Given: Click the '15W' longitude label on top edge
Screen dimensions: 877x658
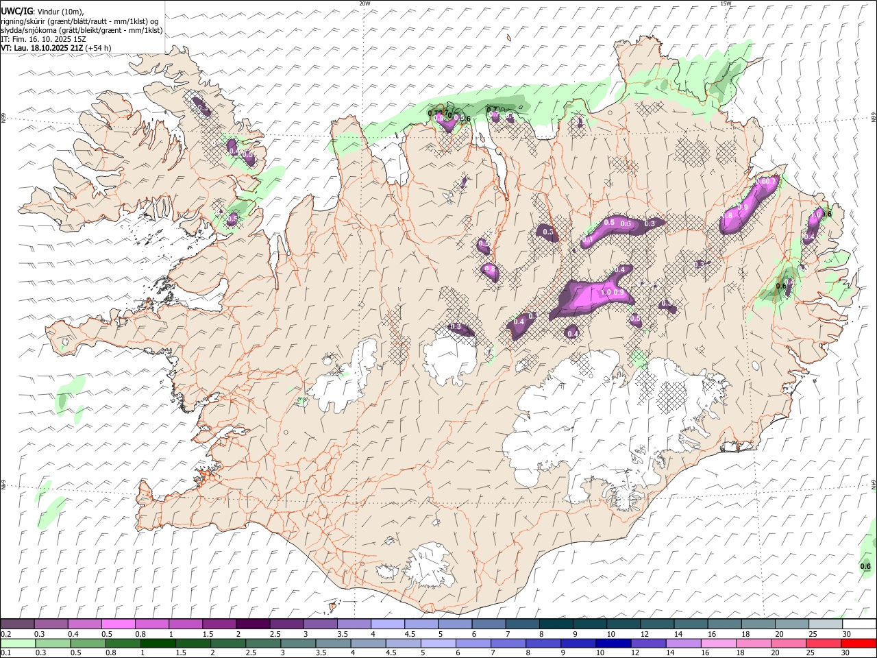Looking at the screenshot, I should (726, 3).
